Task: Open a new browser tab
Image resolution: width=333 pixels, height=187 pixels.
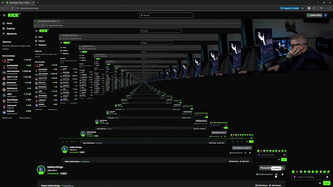Action: coord(38,3)
